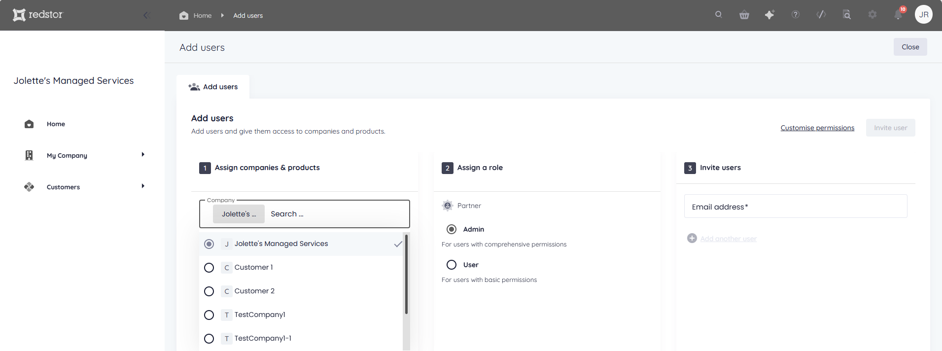Click the Assign companies & products heading

267,168
